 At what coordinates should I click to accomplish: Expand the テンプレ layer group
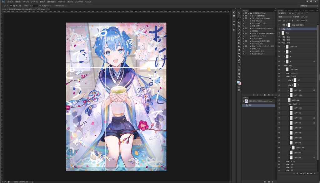[282, 29]
